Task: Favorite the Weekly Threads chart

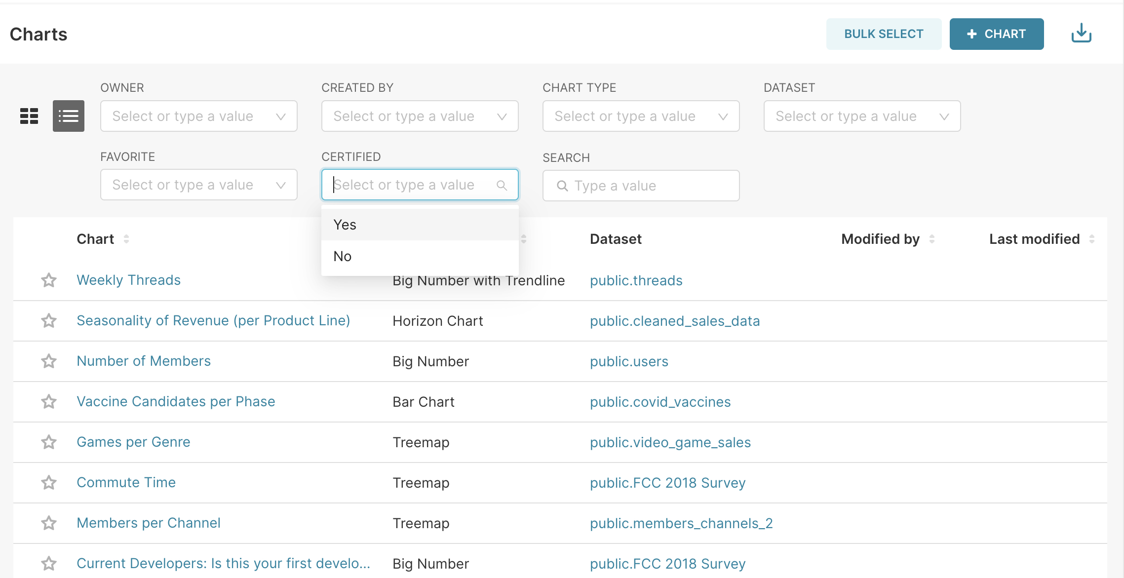Action: [49, 280]
